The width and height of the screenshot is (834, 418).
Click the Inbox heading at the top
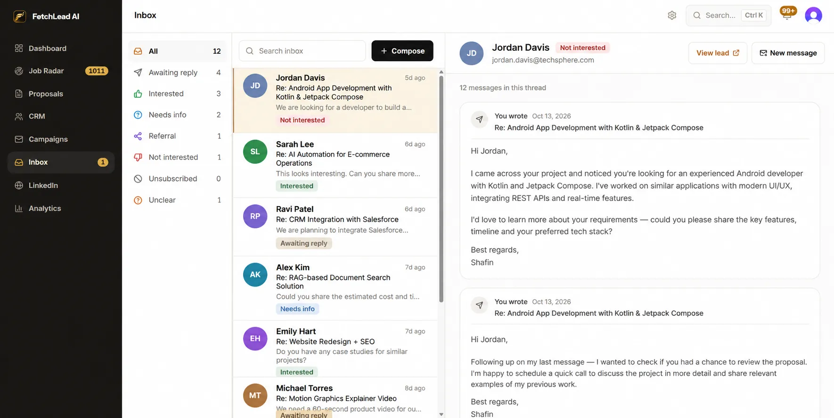coord(145,15)
